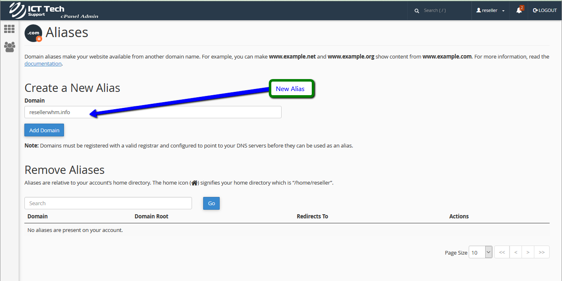562x281 pixels.
Task: Click the aliases Search box
Action: coord(108,203)
